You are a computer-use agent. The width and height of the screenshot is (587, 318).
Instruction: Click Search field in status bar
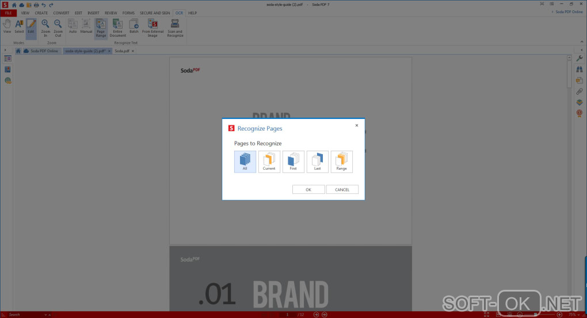click(25, 315)
